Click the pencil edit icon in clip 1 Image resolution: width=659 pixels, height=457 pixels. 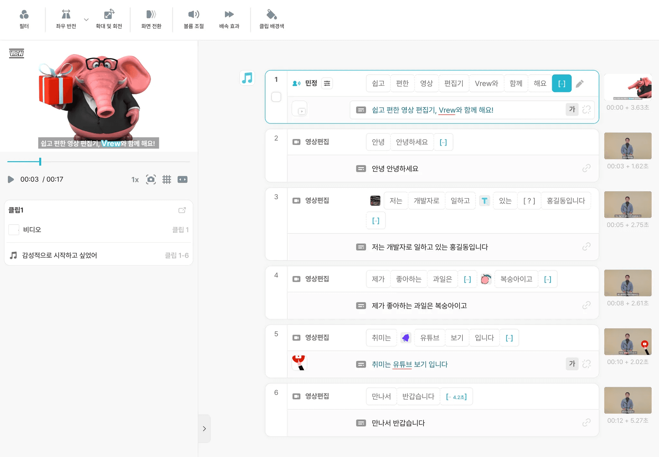click(580, 84)
